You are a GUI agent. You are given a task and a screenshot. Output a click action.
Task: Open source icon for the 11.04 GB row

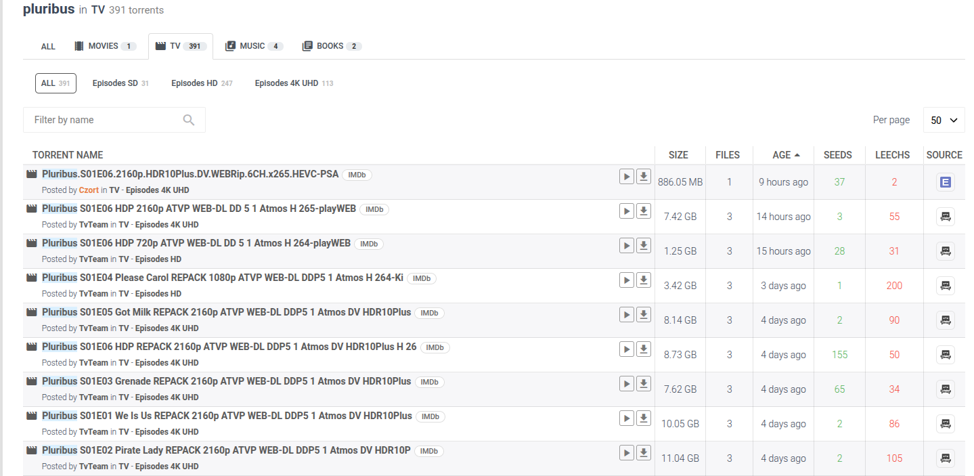(945, 458)
